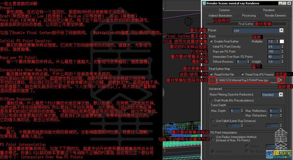The image size is (293, 160).
Task: Toggle Read Only (FG Freeze) checkbox
Action: (x=242, y=74)
